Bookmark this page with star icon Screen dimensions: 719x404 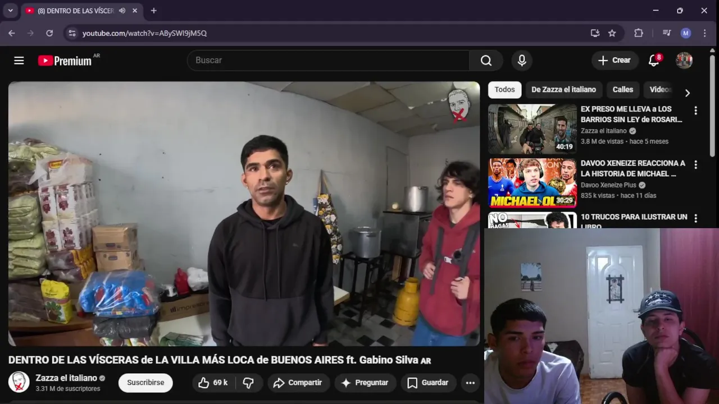(612, 33)
